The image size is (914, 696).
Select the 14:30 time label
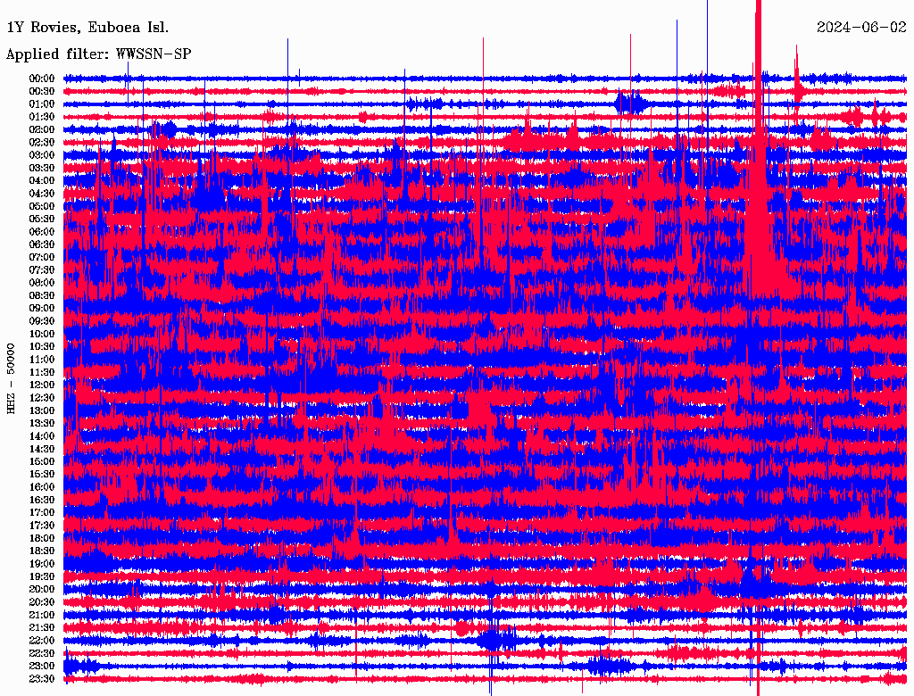click(x=42, y=449)
